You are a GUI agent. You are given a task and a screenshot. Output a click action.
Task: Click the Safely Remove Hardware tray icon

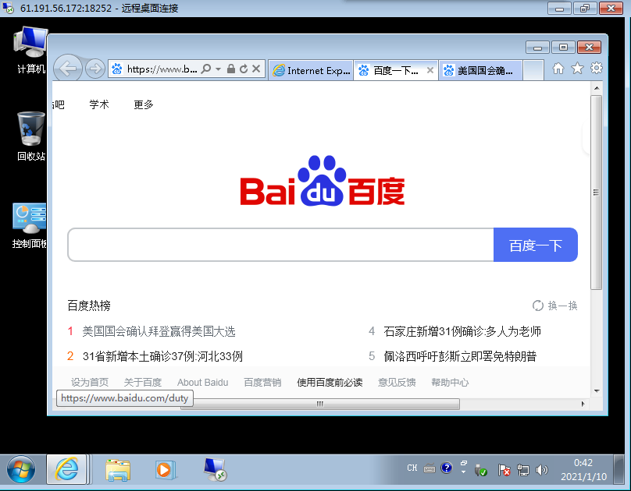(481, 470)
